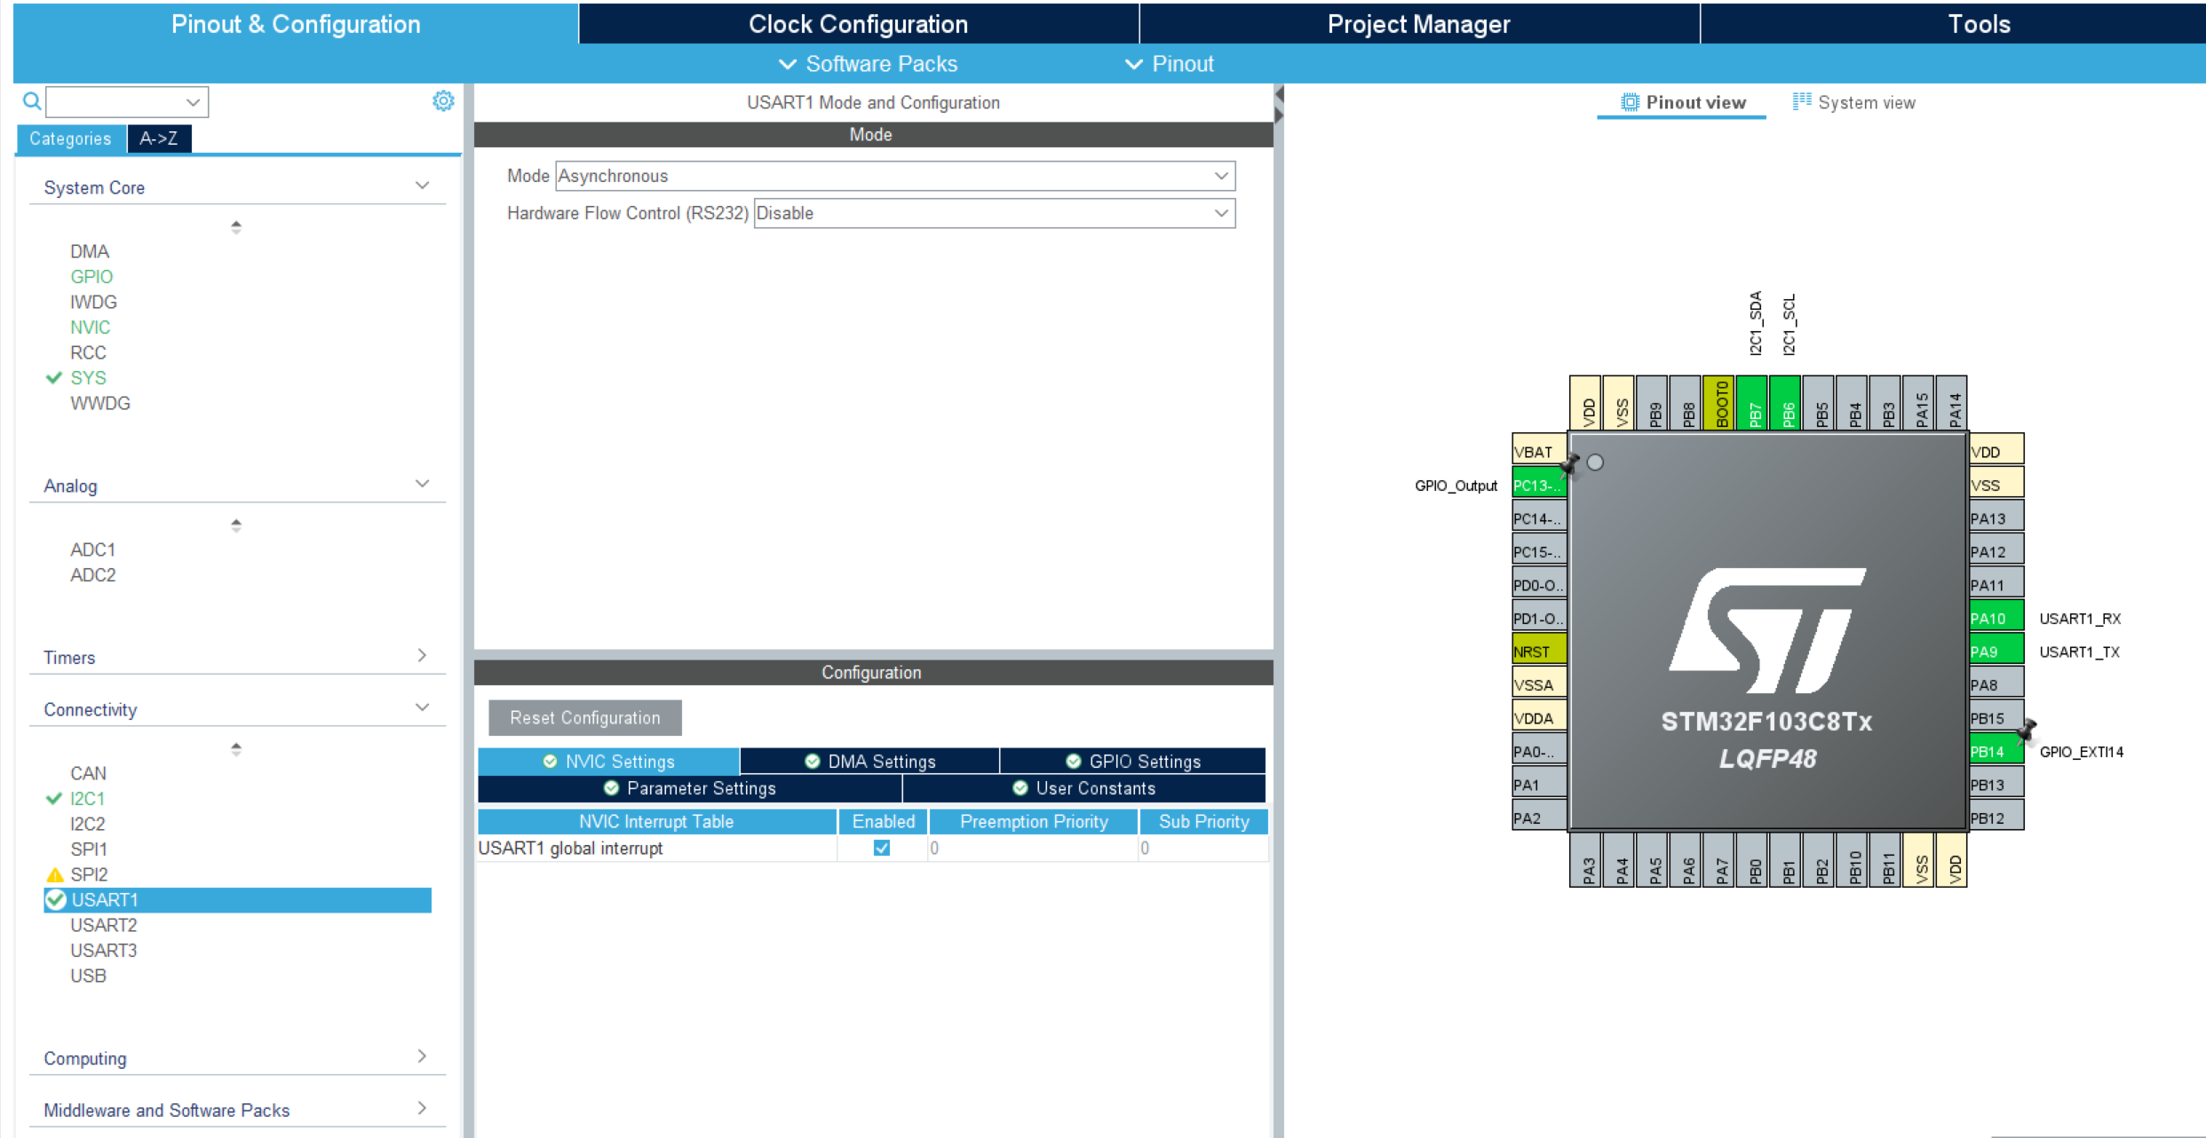Select I2C1 in Connectivity list

(88, 799)
